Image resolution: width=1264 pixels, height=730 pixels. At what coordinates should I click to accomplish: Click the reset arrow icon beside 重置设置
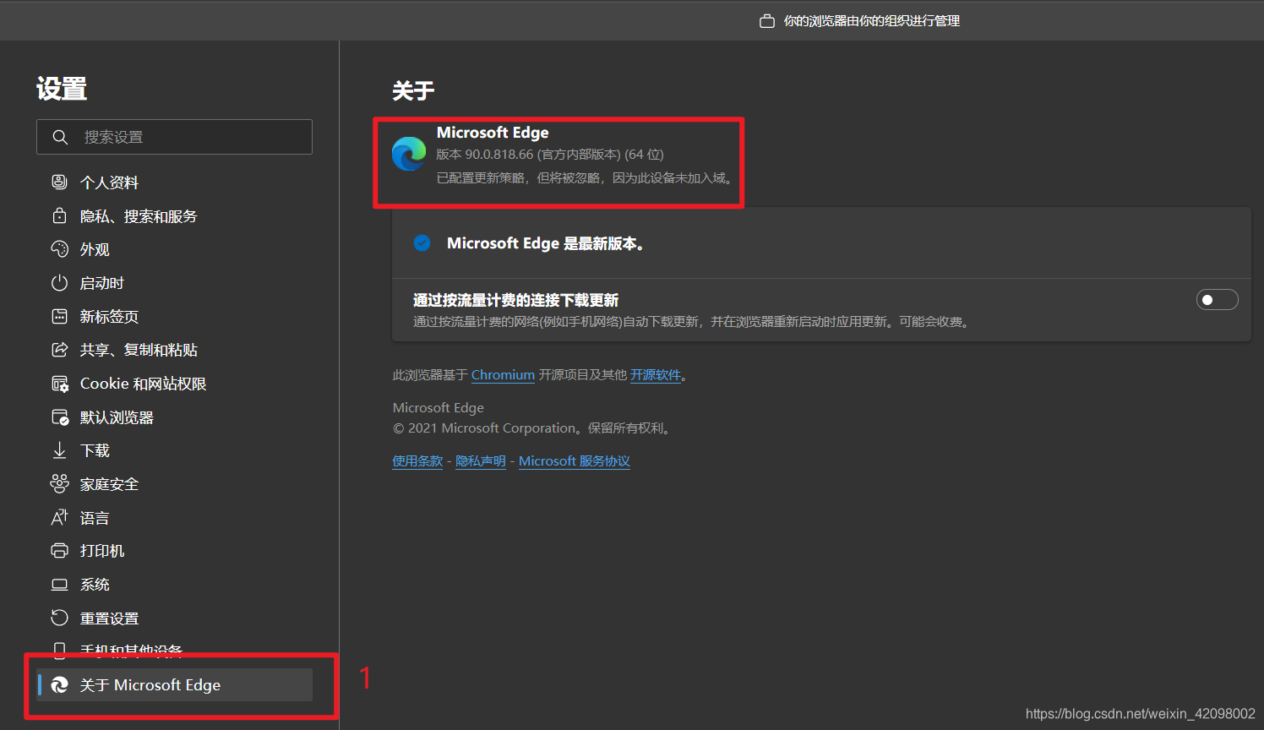[59, 618]
